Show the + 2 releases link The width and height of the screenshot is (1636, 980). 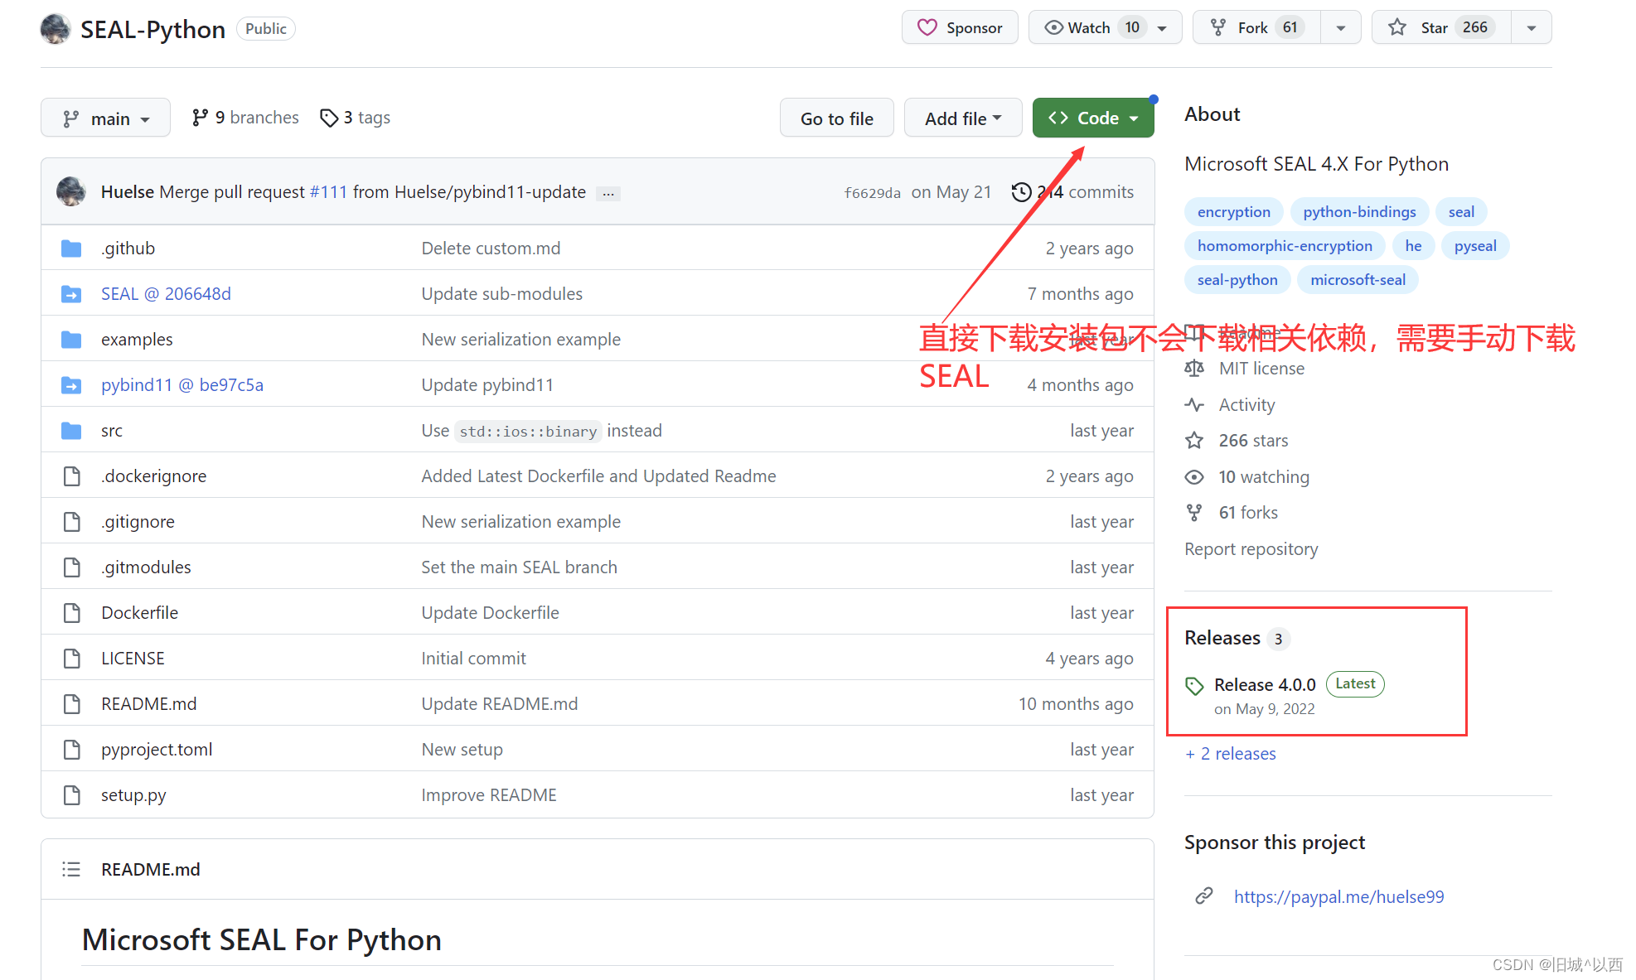[1230, 753]
